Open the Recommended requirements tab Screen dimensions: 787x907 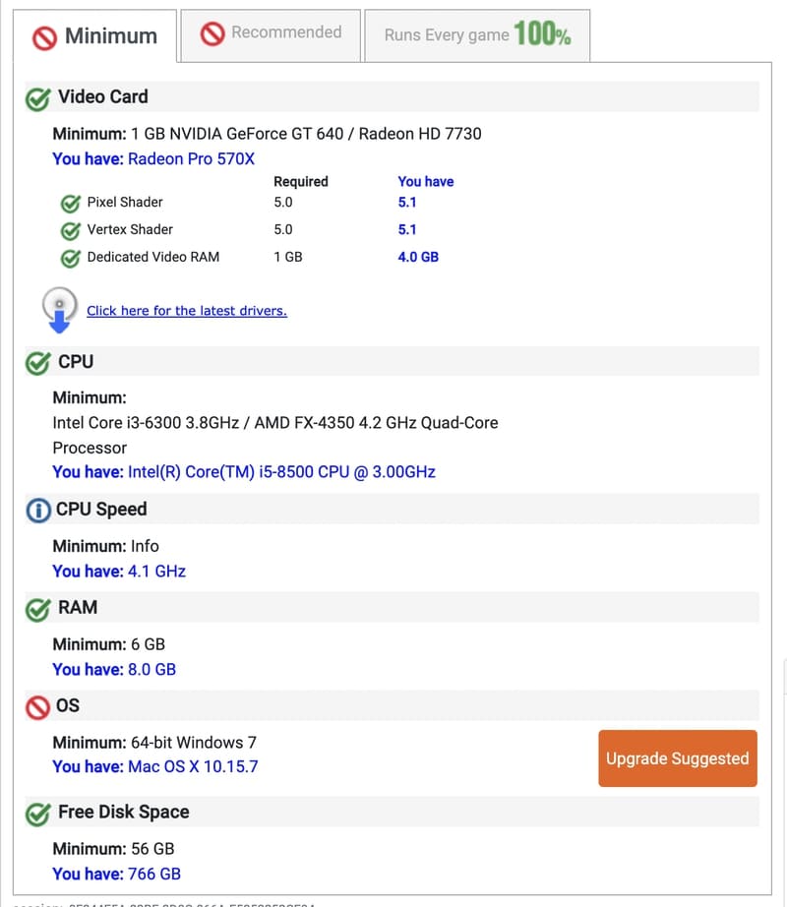click(271, 33)
